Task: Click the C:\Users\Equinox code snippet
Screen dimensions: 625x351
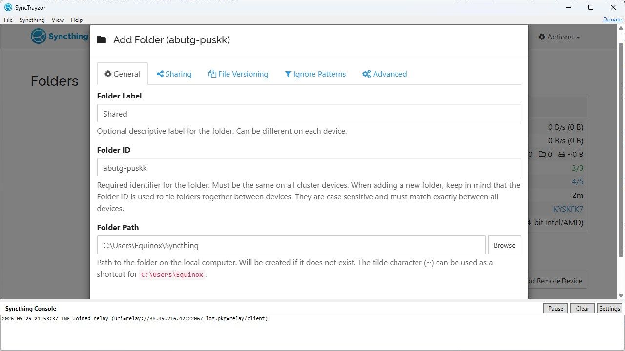Action: pos(172,274)
